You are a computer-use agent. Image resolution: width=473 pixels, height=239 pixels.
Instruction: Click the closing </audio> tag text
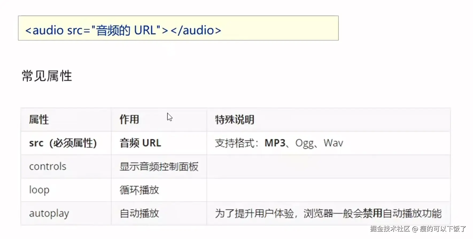(x=196, y=30)
